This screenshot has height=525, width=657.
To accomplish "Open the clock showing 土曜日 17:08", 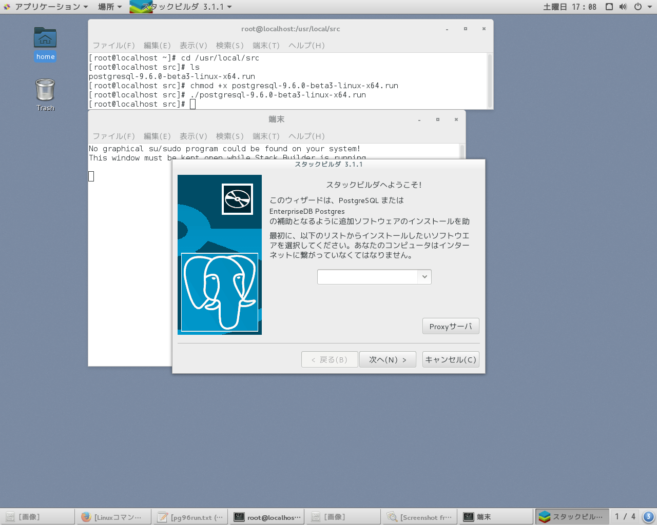I will [570, 7].
